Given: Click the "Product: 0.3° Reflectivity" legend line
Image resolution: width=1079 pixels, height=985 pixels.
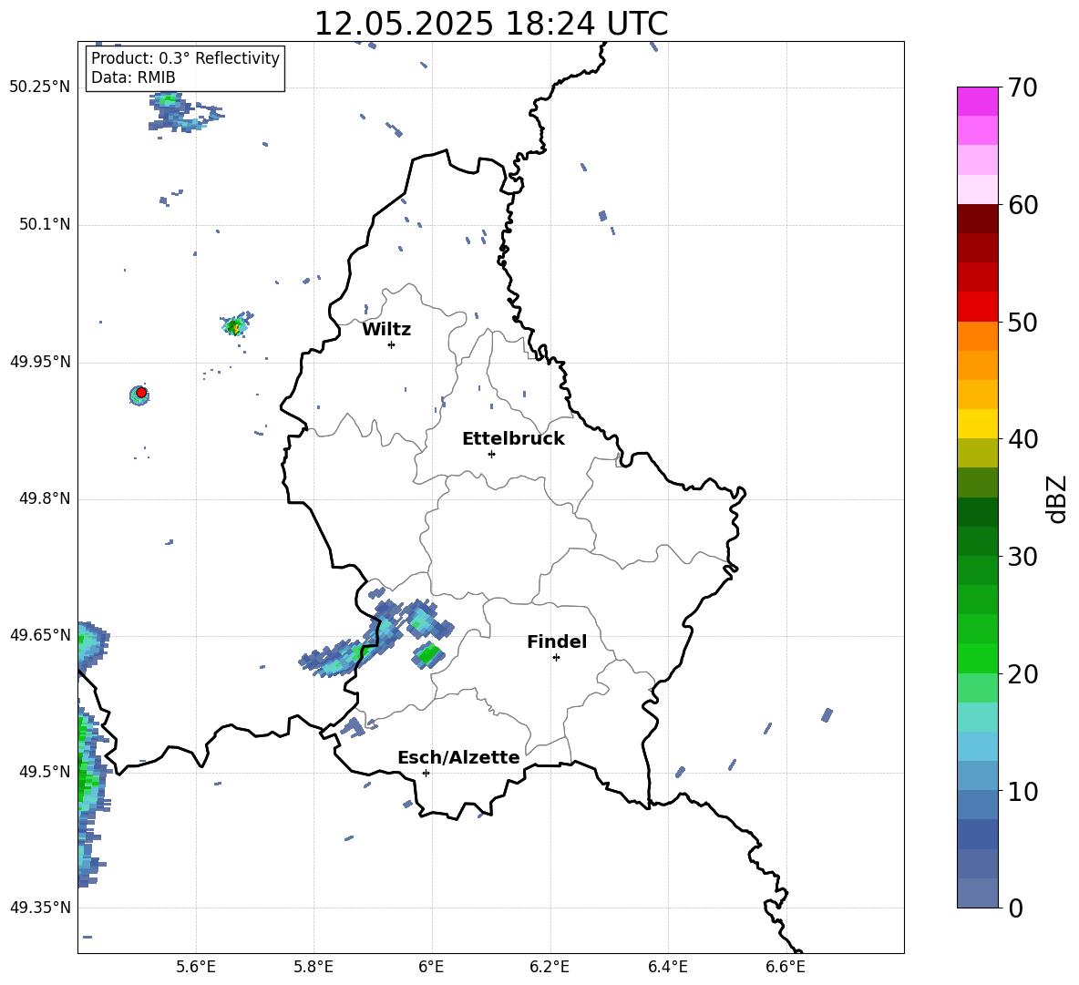Looking at the screenshot, I should coord(185,58).
